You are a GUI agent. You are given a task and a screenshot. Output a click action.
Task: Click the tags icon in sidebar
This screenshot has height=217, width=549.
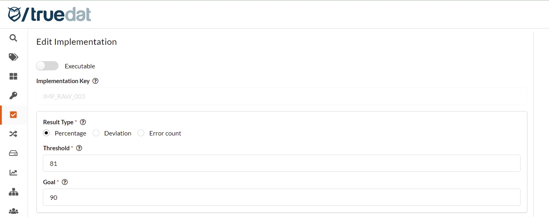coord(13,57)
